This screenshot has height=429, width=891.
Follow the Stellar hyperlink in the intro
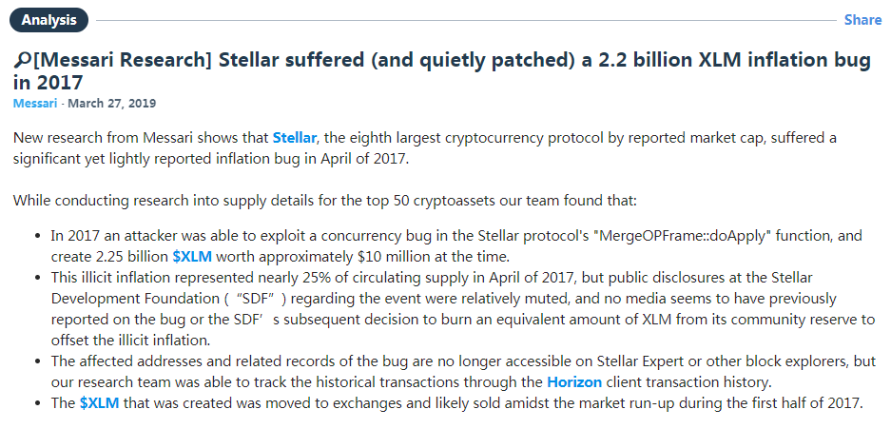295,138
